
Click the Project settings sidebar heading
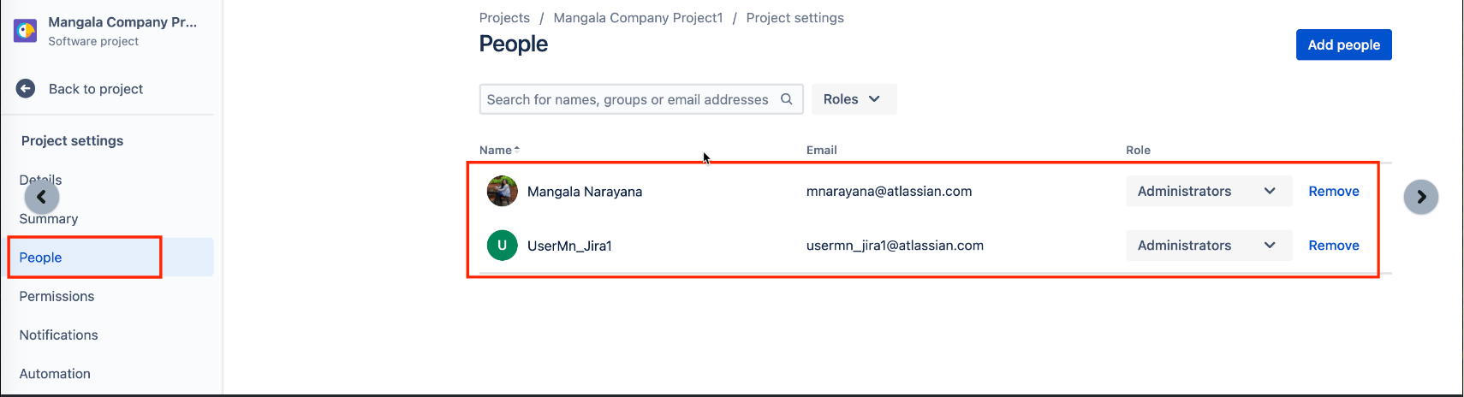pyautogui.click(x=72, y=140)
